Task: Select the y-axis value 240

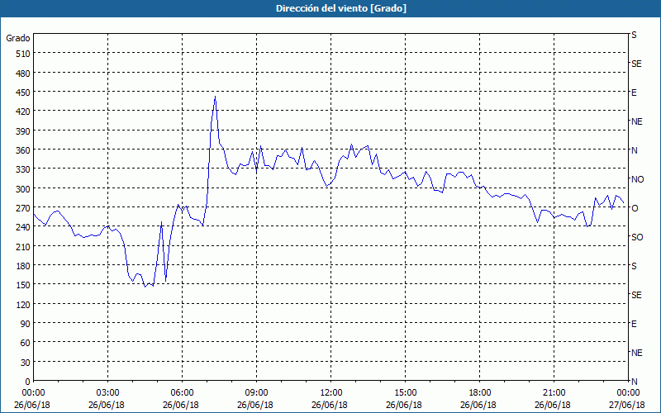Action: (23, 227)
